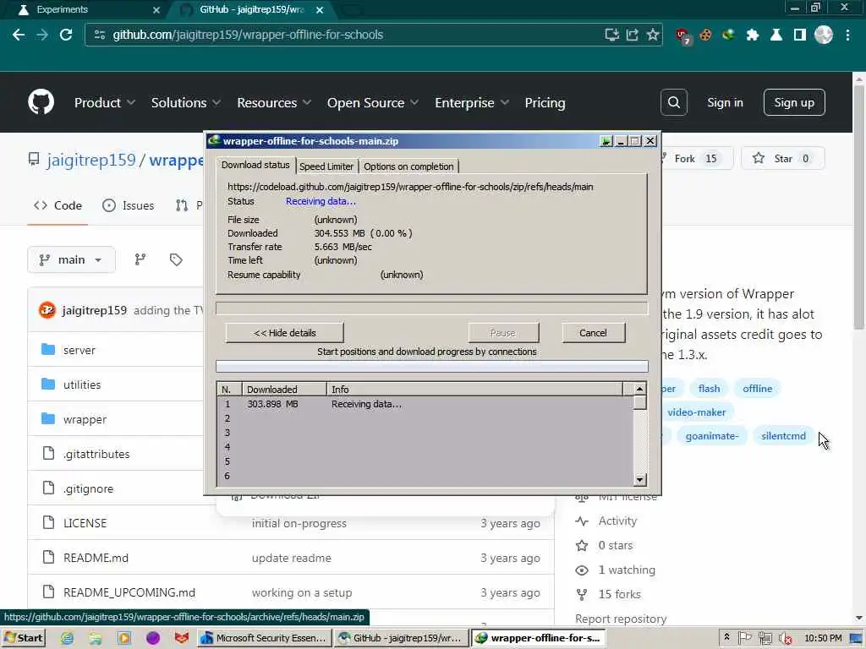This screenshot has width=866, height=649.
Task: Click the GitHub Octocat logo
Action: (41, 102)
